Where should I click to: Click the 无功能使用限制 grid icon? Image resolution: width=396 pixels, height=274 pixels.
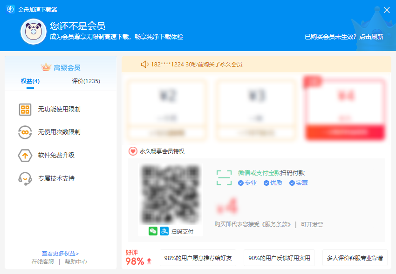pyautogui.click(x=25, y=109)
